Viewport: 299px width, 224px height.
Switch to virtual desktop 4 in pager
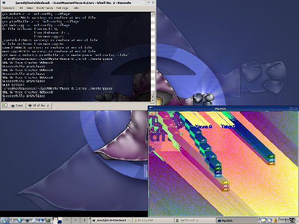click(x=84, y=220)
